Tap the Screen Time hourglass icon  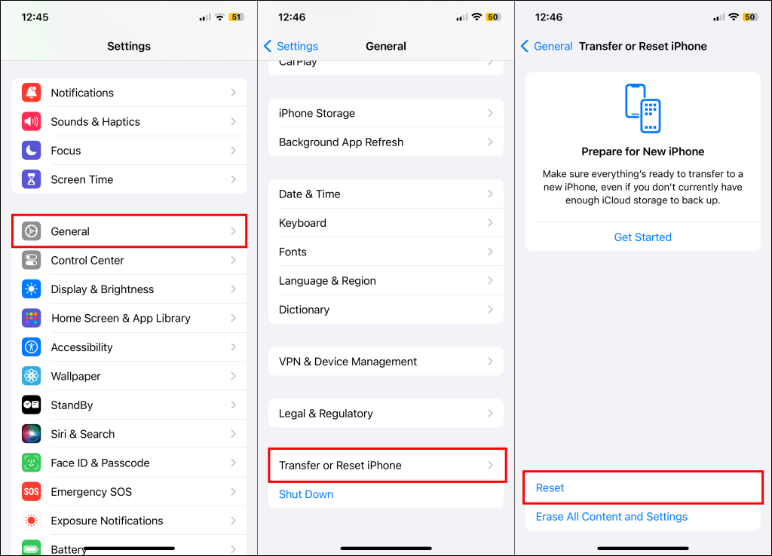(x=31, y=179)
